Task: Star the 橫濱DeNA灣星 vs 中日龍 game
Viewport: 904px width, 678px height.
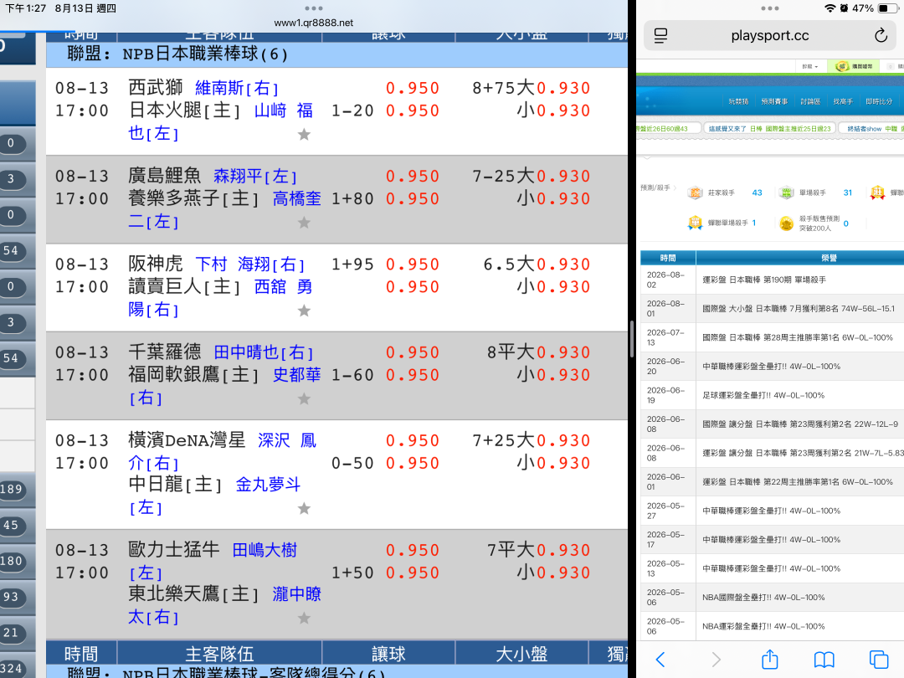Action: 304,509
